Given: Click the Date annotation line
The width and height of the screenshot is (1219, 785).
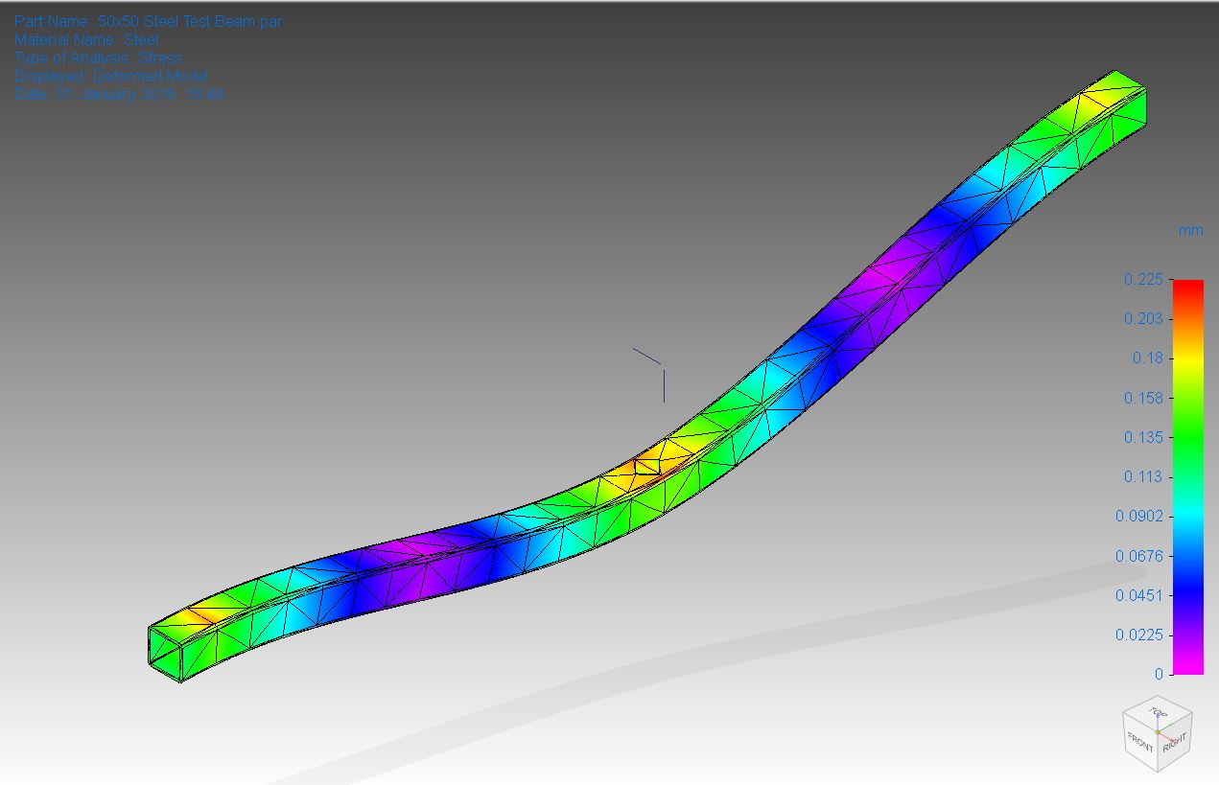Looking at the screenshot, I should tap(119, 94).
